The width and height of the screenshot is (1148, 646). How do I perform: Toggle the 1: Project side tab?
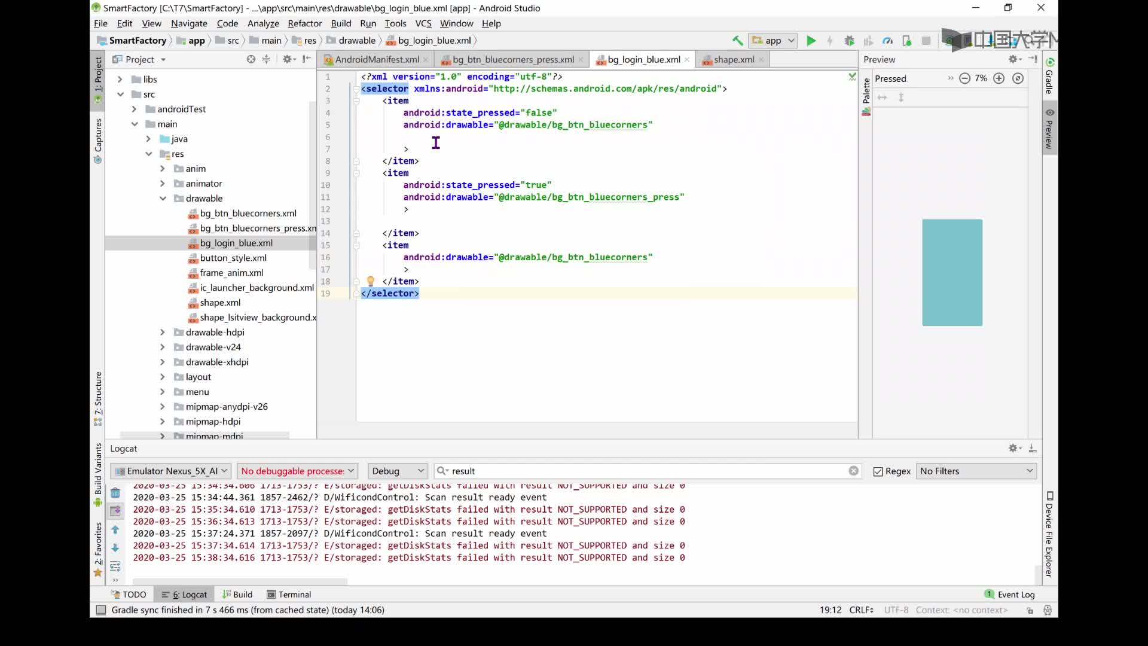coord(98,80)
